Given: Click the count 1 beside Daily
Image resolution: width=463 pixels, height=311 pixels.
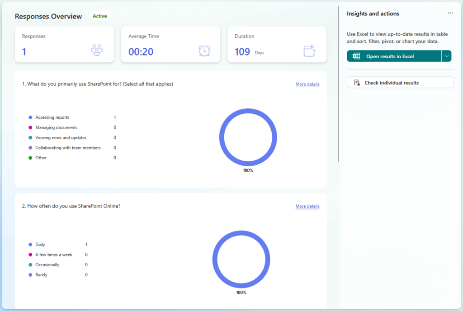Looking at the screenshot, I should click(86, 244).
